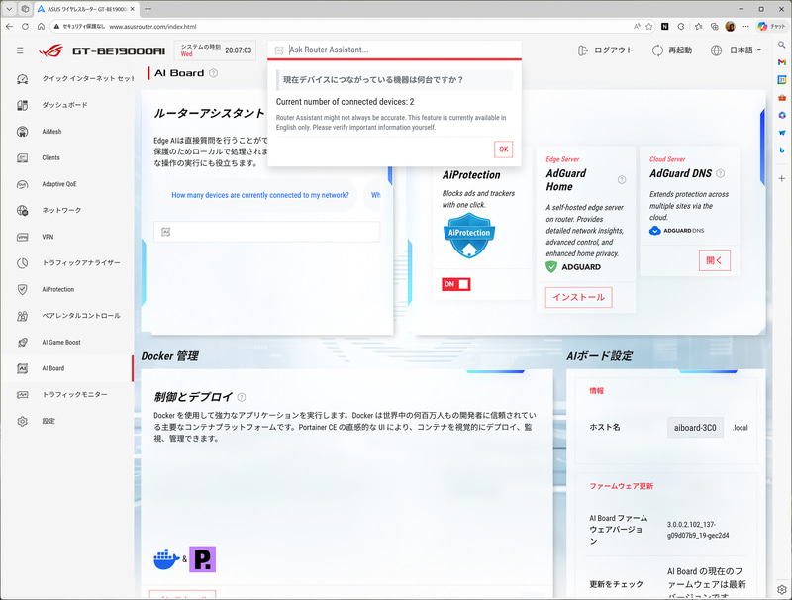Open Edge sidebar Gmail icon
The width and height of the screenshot is (792, 600).
[x=782, y=62]
